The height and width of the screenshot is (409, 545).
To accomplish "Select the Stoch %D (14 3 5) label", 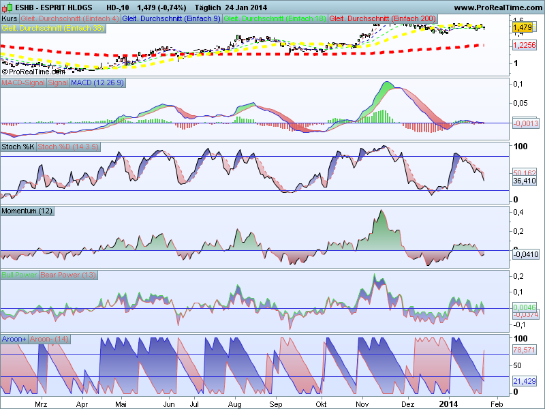I will (x=68, y=147).
